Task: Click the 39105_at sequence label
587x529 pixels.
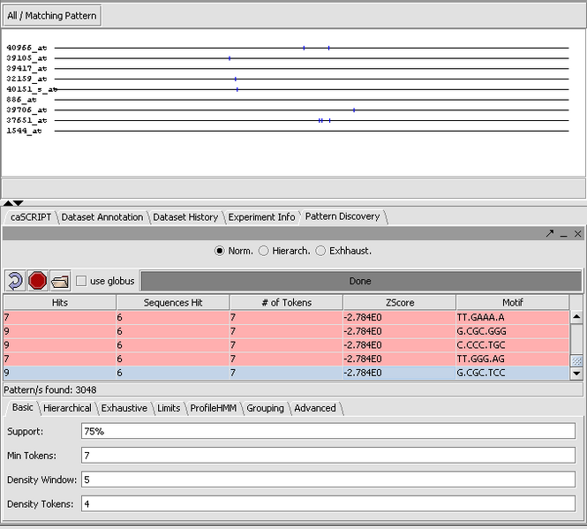Action: pos(26,58)
